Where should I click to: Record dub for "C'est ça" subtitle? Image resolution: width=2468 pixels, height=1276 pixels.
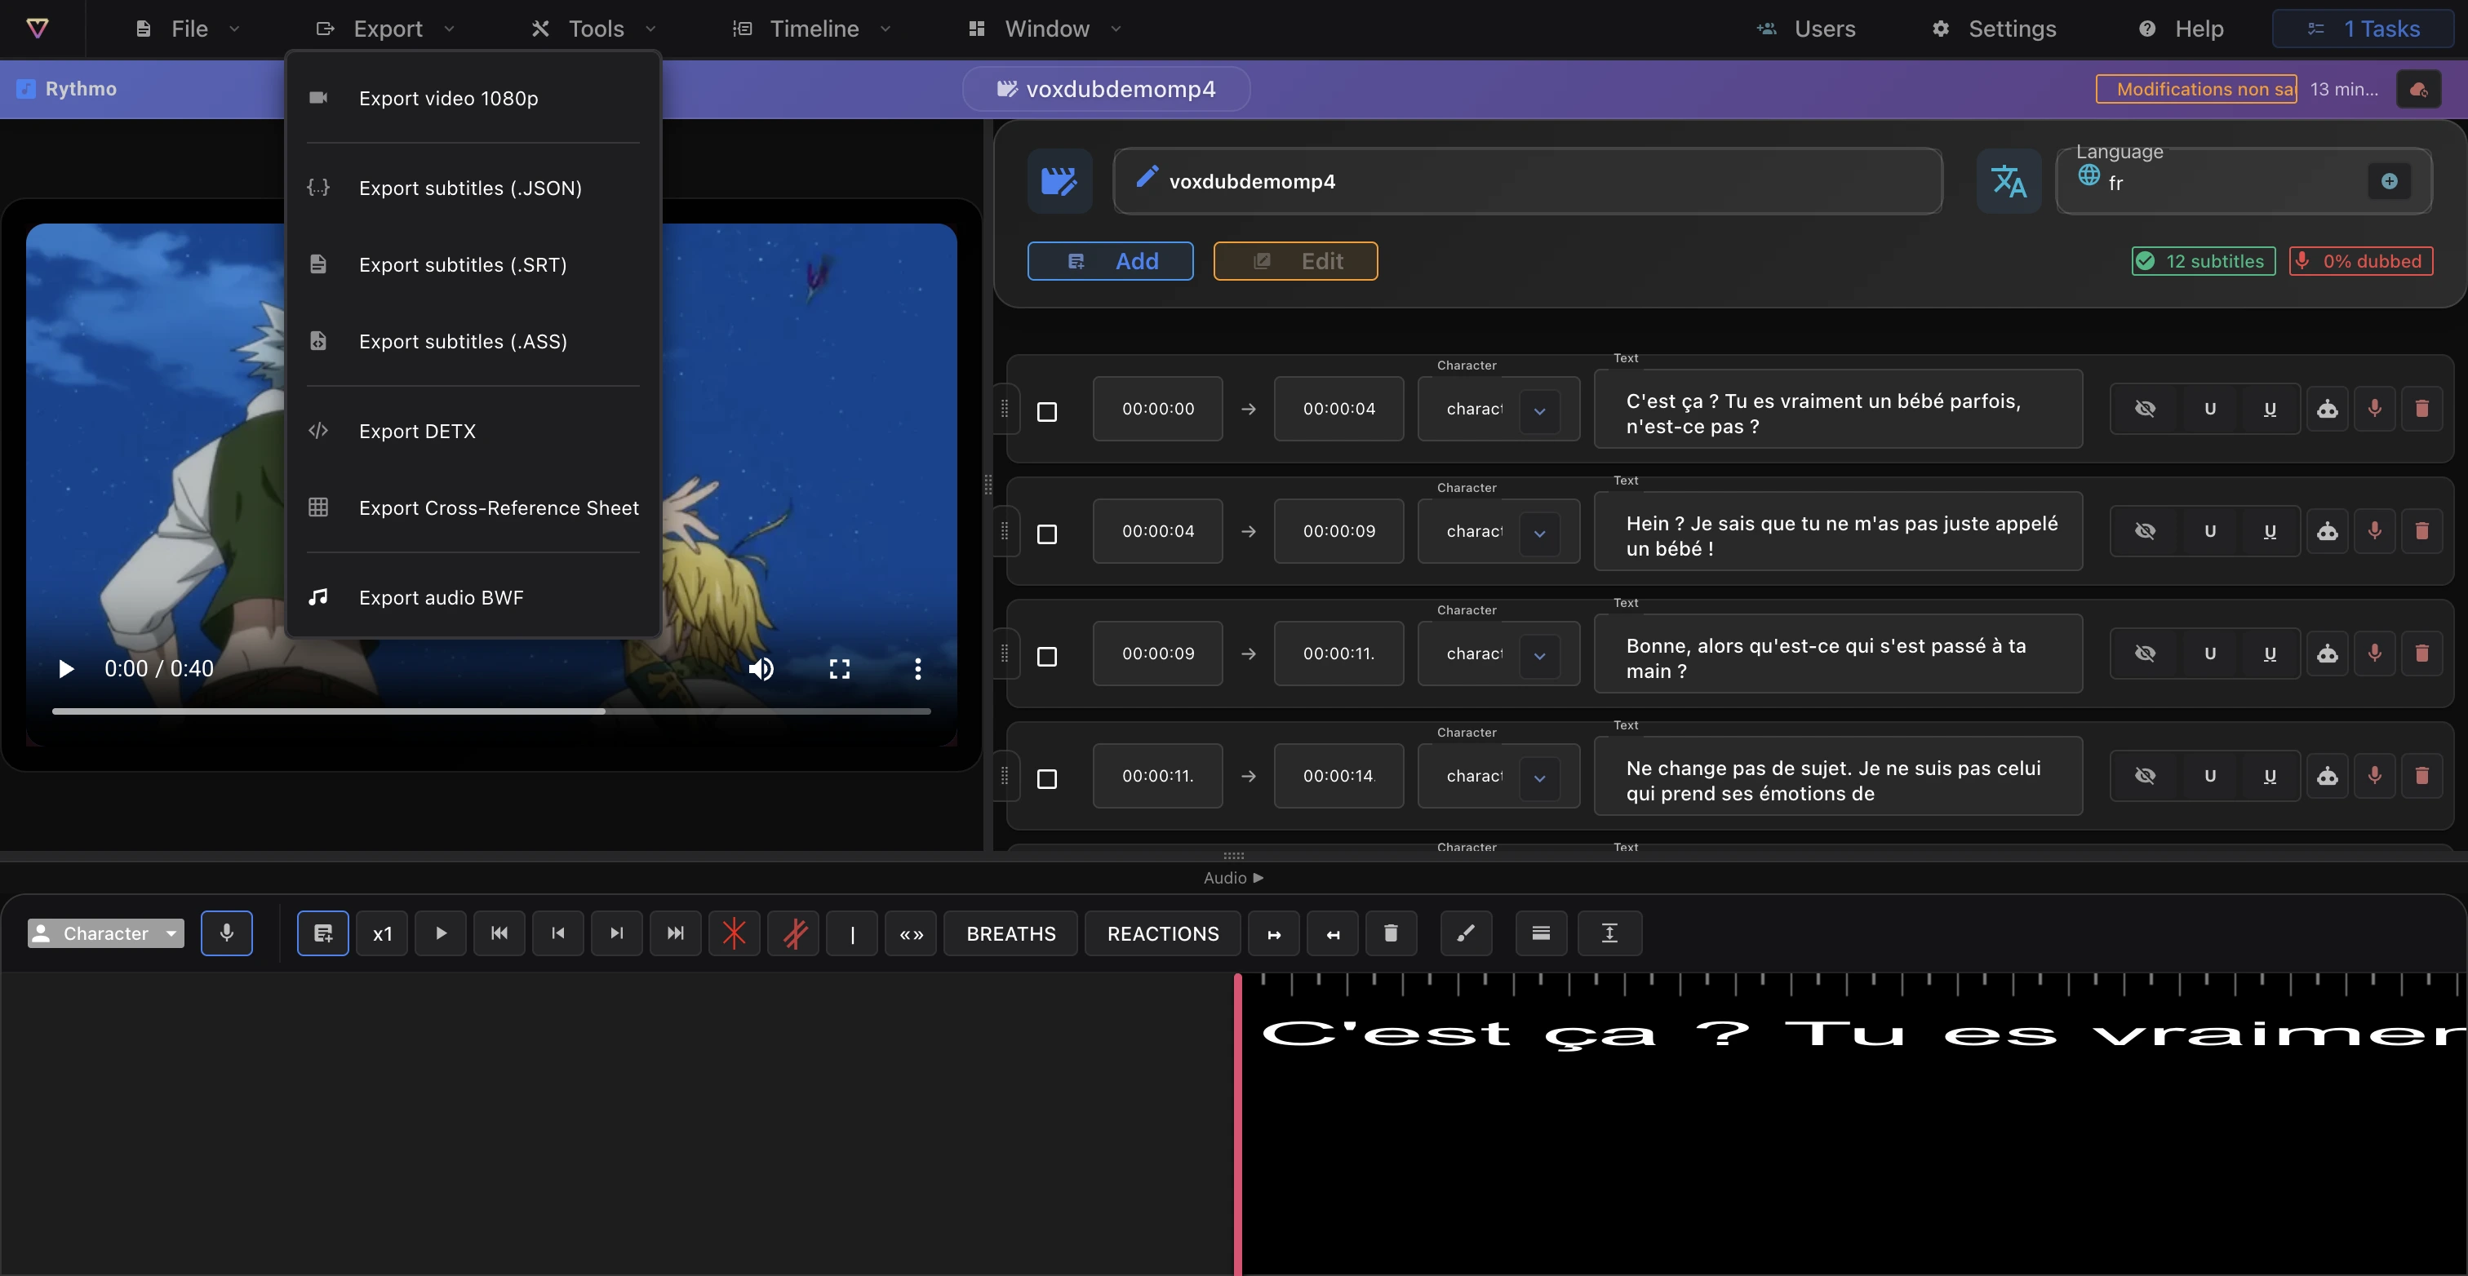click(2375, 409)
